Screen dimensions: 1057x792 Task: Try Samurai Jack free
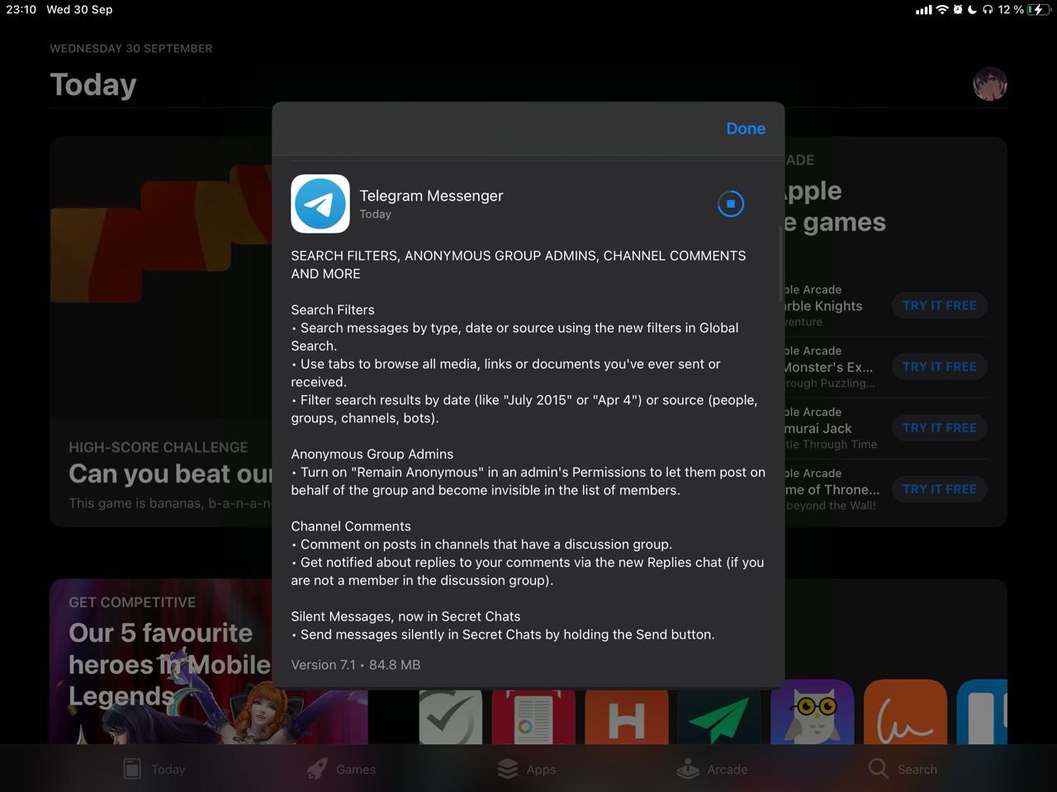tap(939, 427)
